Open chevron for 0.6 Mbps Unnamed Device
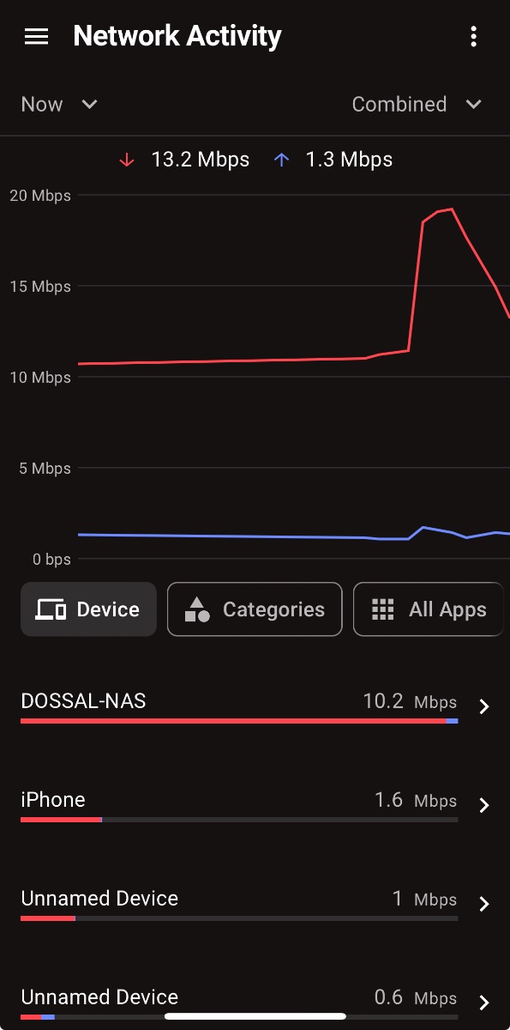510x1030 pixels. 484,1003
